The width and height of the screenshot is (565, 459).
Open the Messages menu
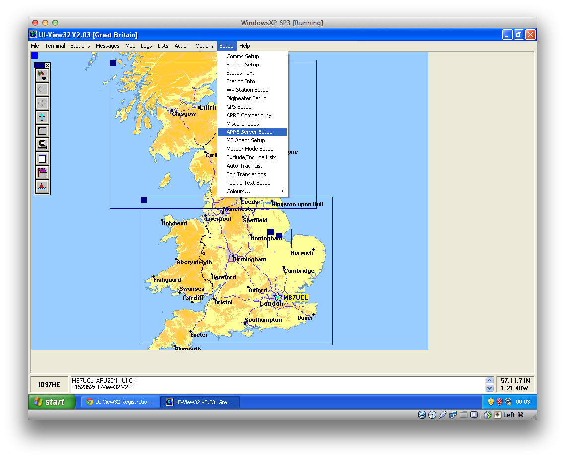pos(107,46)
